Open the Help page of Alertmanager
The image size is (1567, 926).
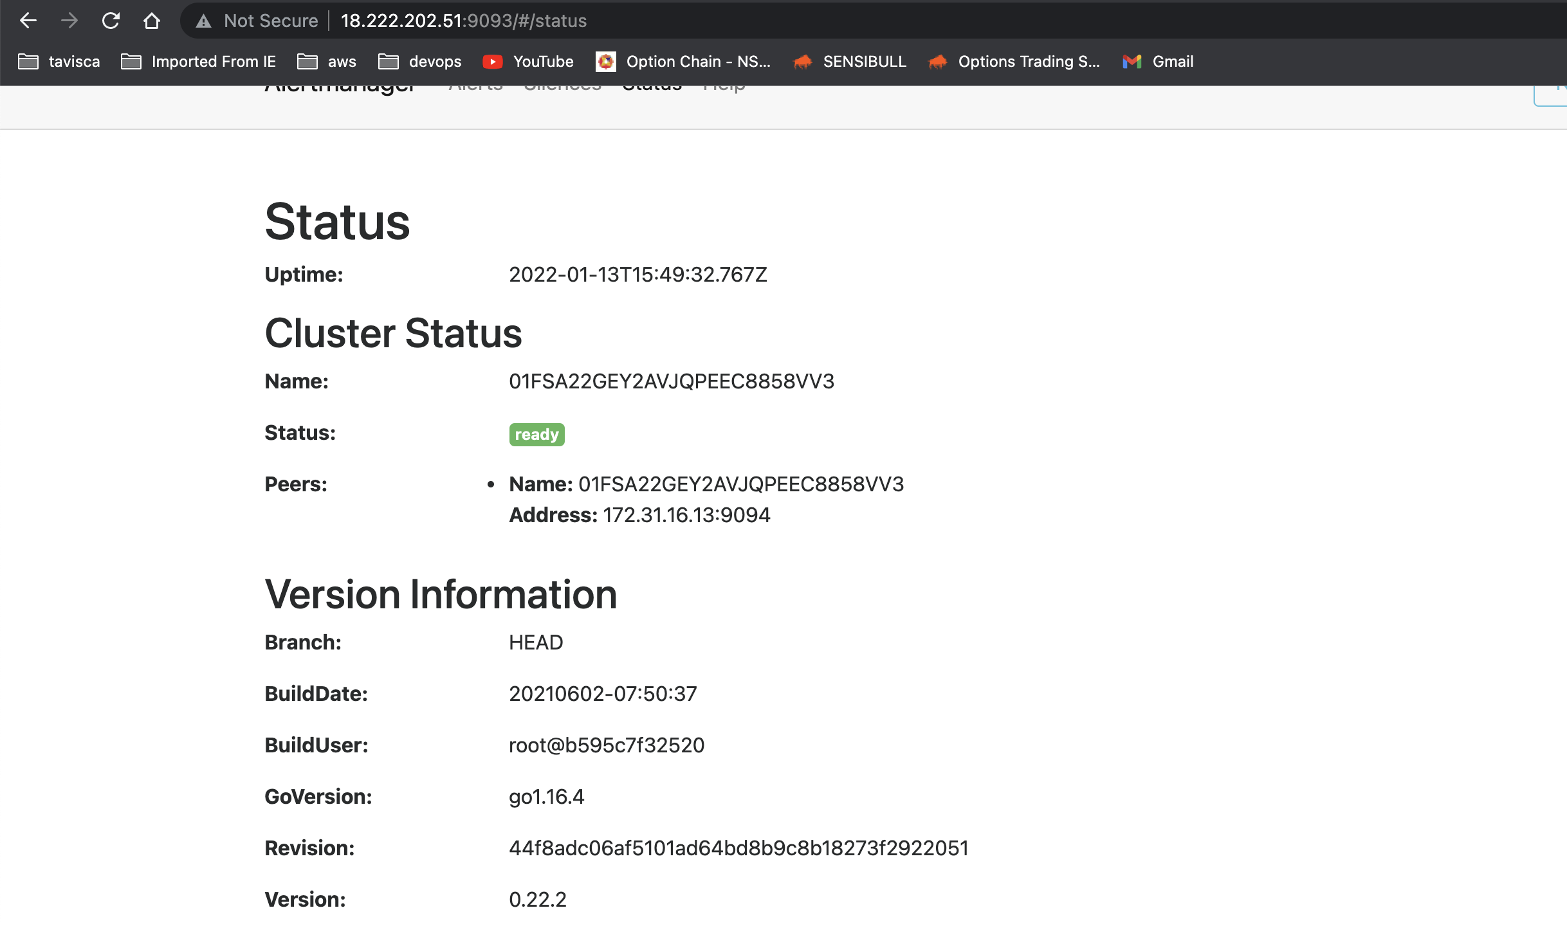click(724, 85)
